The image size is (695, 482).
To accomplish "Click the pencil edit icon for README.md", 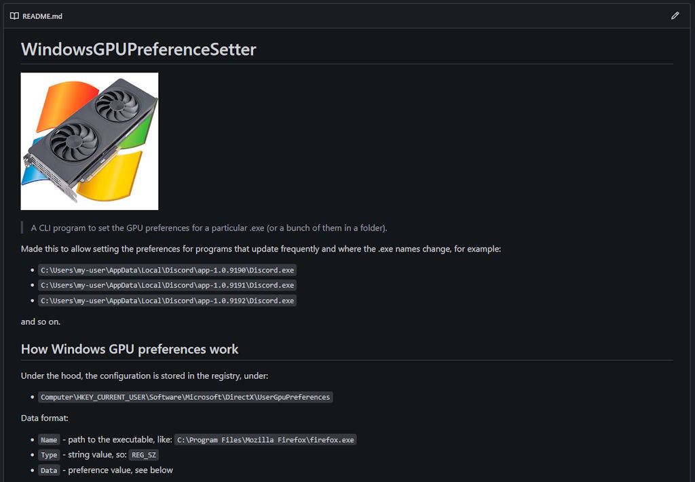I will pos(675,16).
